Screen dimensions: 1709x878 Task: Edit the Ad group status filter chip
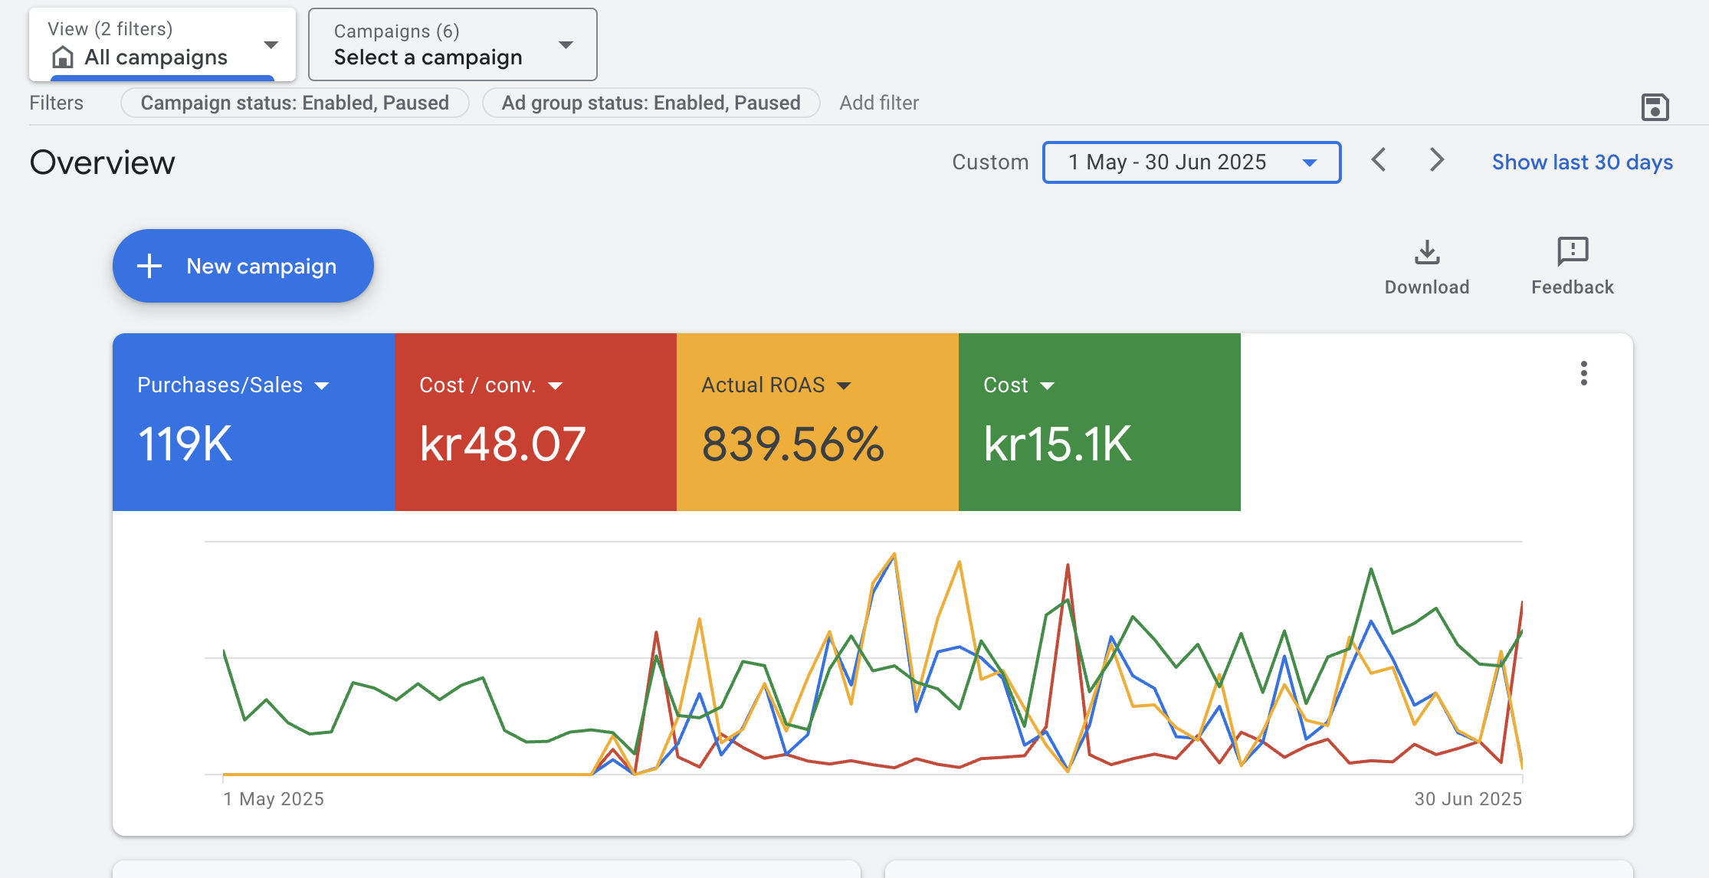[651, 102]
